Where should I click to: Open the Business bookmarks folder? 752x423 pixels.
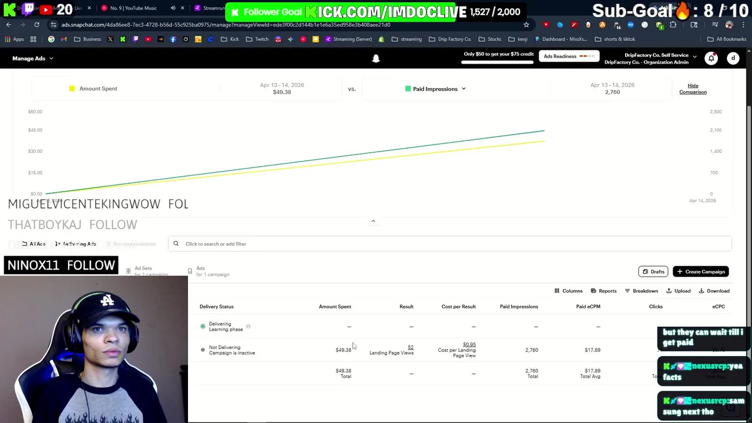pyautogui.click(x=87, y=39)
